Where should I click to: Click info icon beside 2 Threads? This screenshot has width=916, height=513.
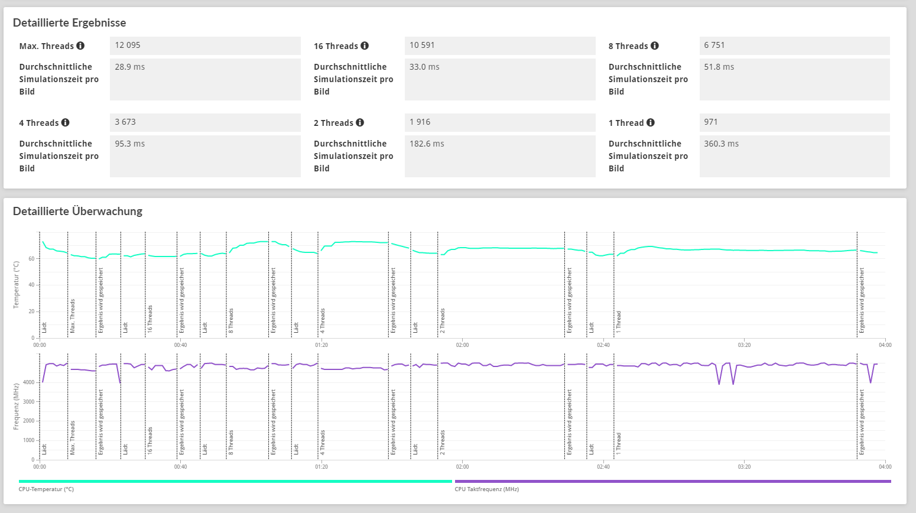(360, 122)
